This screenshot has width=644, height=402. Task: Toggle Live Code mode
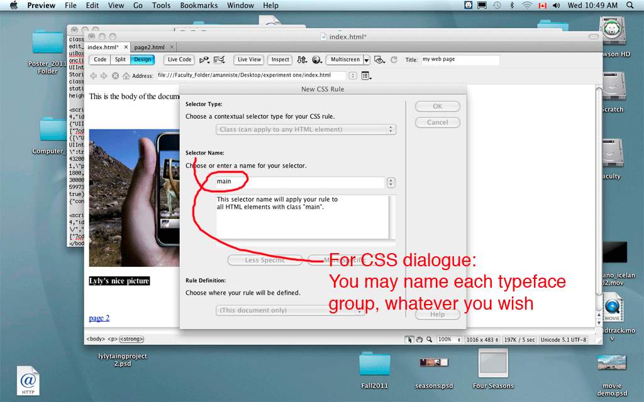pyautogui.click(x=179, y=60)
